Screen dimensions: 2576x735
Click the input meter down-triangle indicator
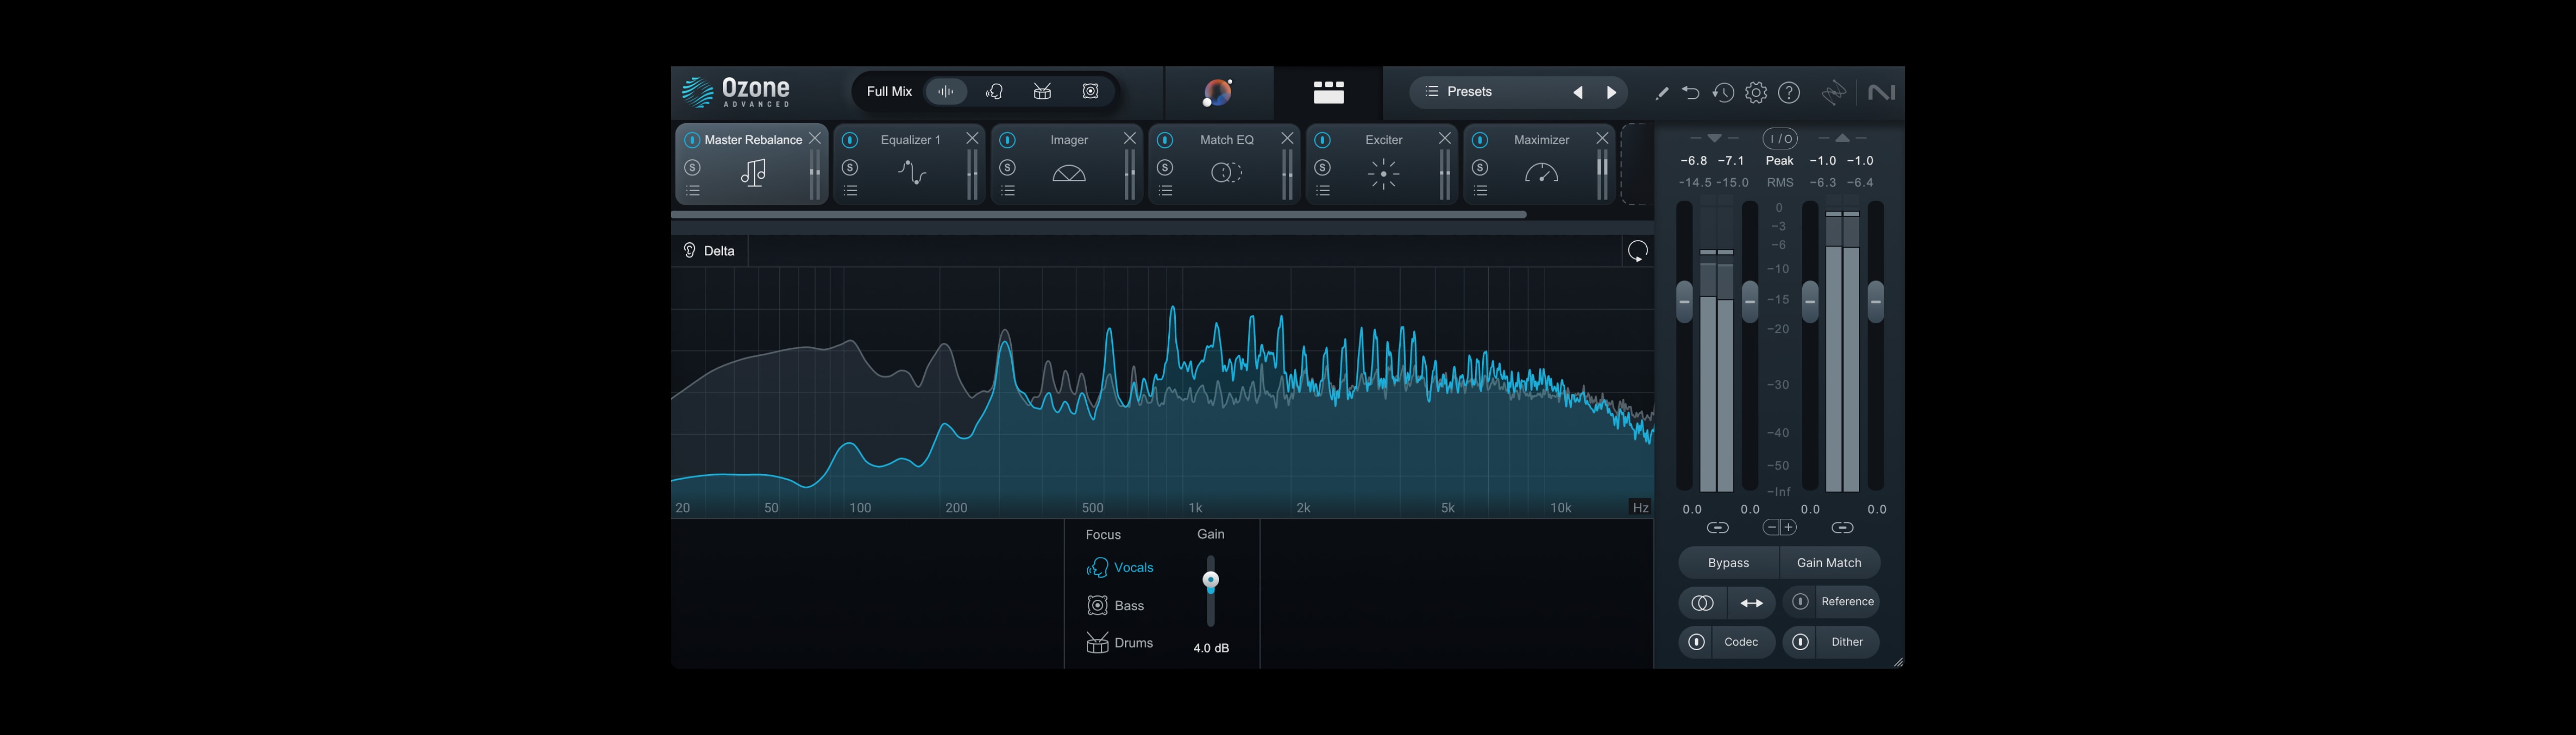pyautogui.click(x=1714, y=138)
